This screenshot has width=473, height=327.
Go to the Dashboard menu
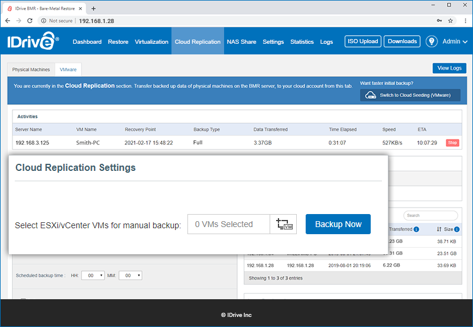(x=87, y=41)
